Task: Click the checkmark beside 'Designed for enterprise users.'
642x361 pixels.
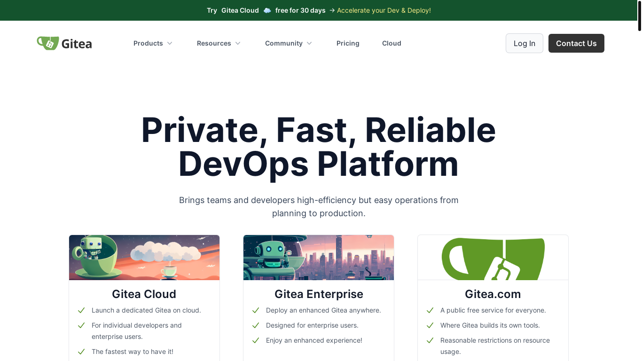Action: [x=256, y=325]
